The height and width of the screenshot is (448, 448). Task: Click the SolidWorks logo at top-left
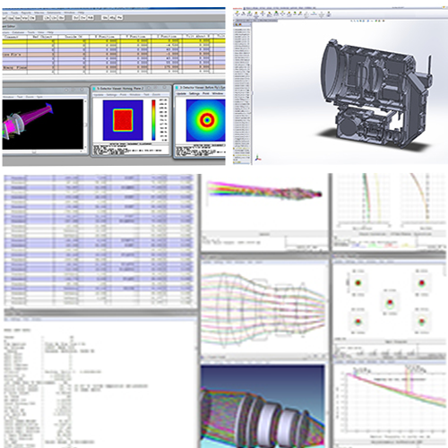coord(237,8)
